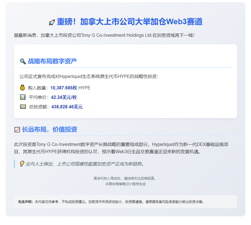Click the paragraph line starting 目，其原生代币HYPE获得机构投资
This screenshot has width=251, height=225.
tap(107, 152)
